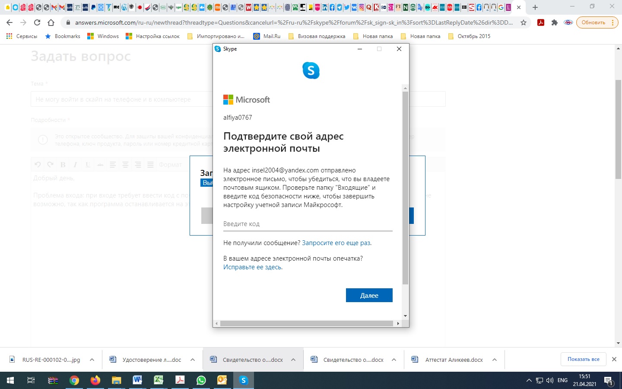Click the Skype dialog horizontal scrollbar
The width and height of the screenshot is (622, 389).
[x=307, y=323]
